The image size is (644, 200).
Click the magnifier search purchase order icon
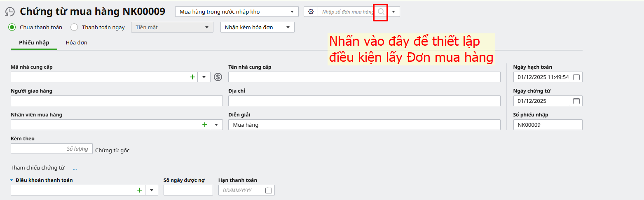[381, 12]
